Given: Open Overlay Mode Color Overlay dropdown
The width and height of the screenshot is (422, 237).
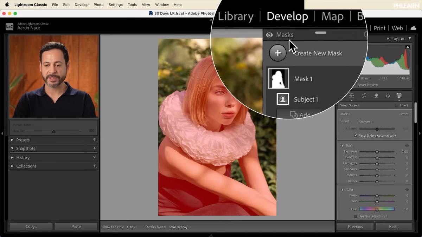Looking at the screenshot, I should [x=179, y=227].
